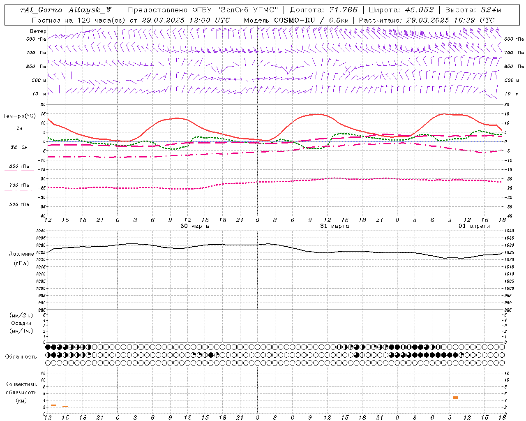Click the Тем-ра(°C) panel label
This screenshot has width=526, height=421.
[x=19, y=116]
